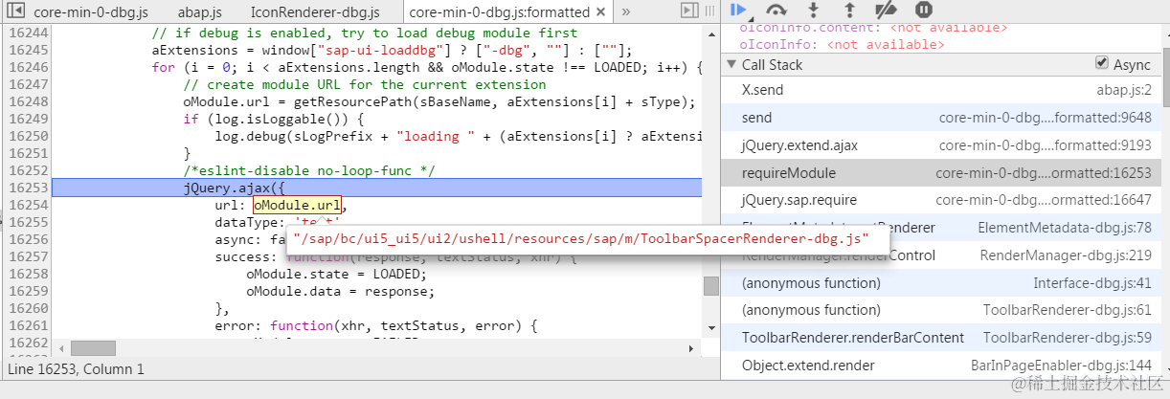Select Object.extend.render stack frame

940,366
